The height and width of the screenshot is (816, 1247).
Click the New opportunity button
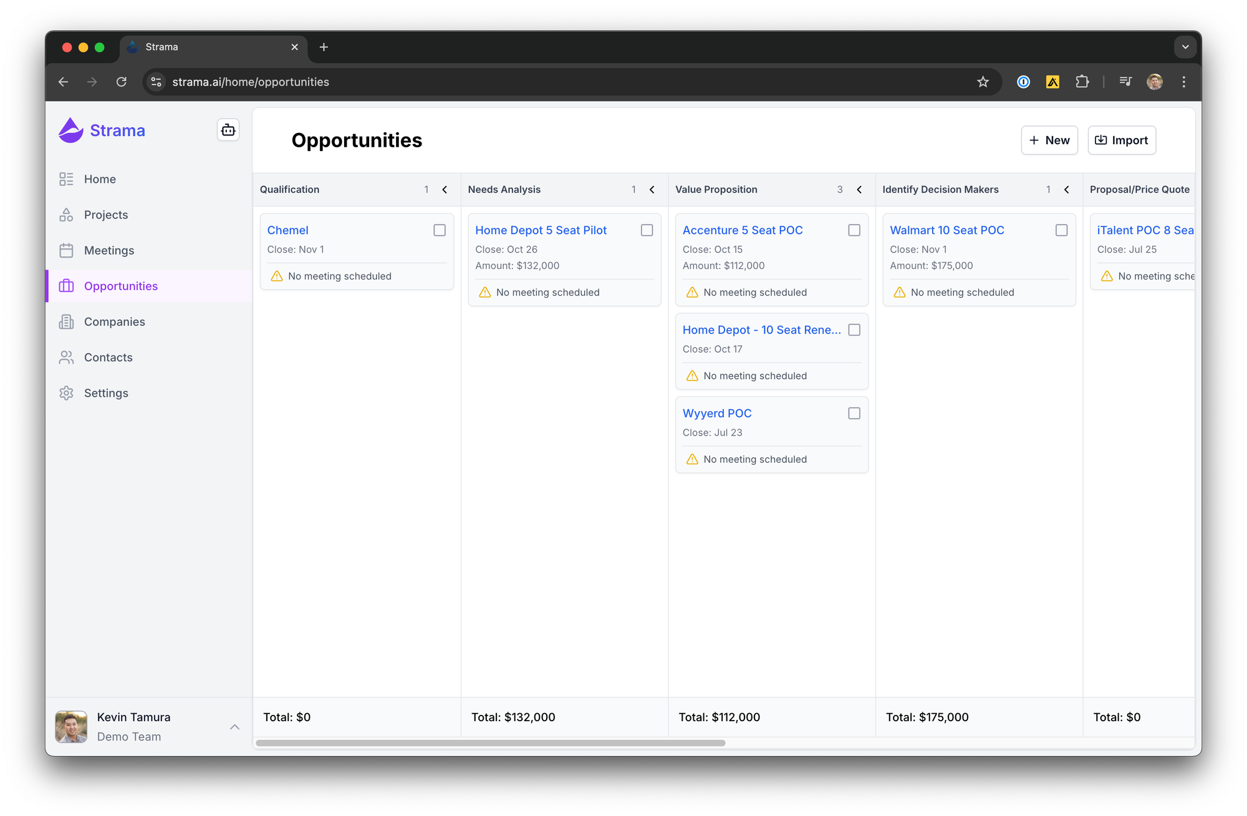tap(1049, 140)
